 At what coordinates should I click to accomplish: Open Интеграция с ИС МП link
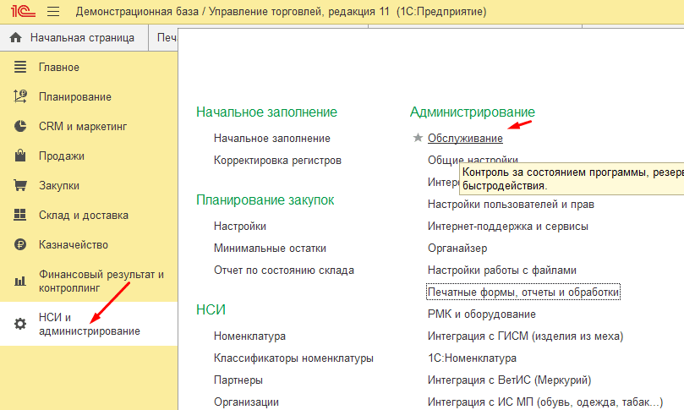545,402
